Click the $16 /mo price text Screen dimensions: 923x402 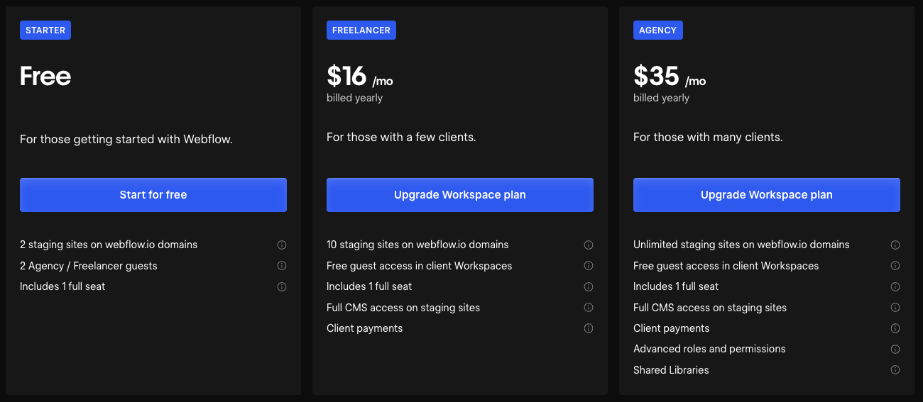pyautogui.click(x=359, y=77)
